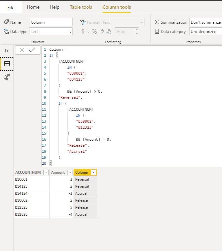This screenshot has height=251, width=222.
Task: Open the Data category dropdown
Action: (x=206, y=32)
